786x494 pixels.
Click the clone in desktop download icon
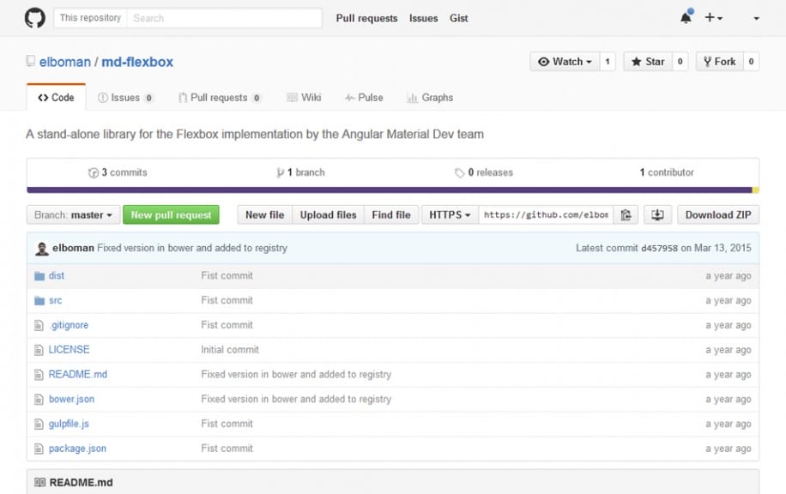[657, 214]
